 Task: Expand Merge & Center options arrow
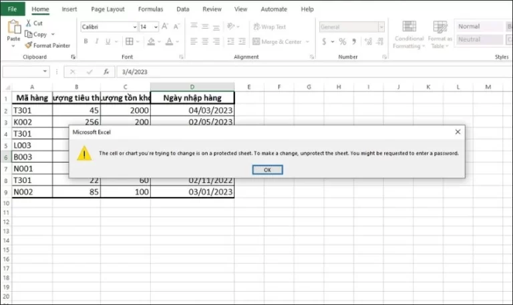click(x=307, y=41)
